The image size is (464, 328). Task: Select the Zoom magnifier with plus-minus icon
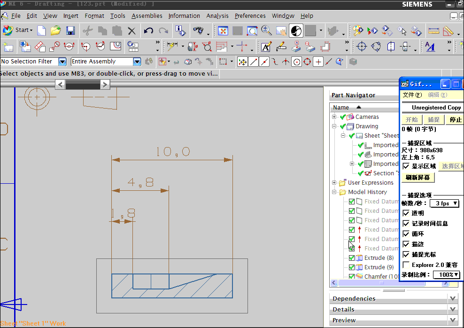tap(266, 31)
